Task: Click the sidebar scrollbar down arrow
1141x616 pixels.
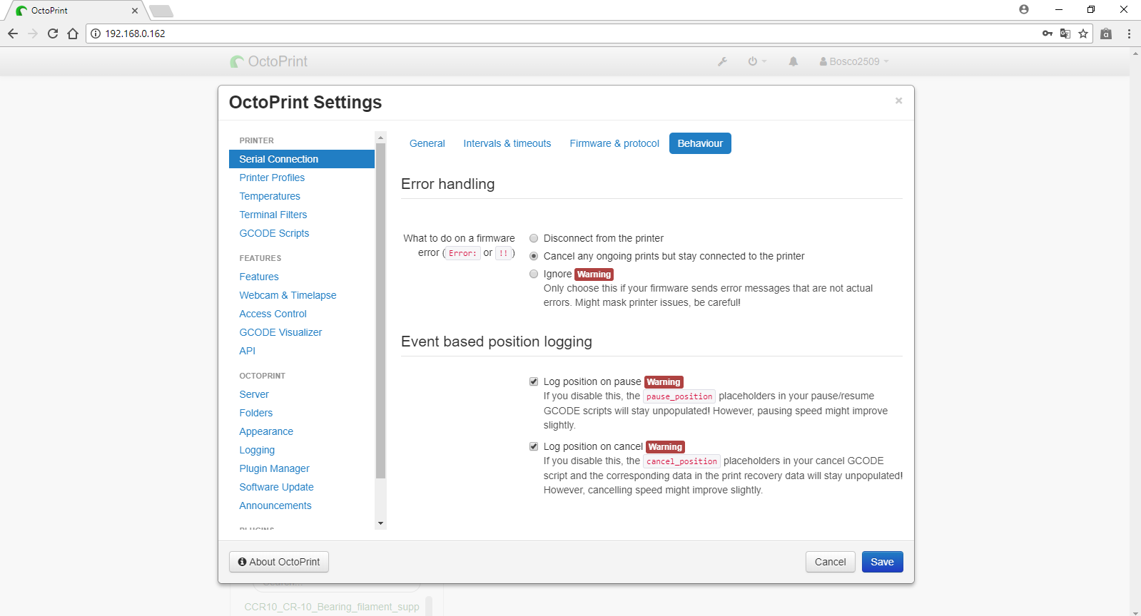Action: coord(380,523)
